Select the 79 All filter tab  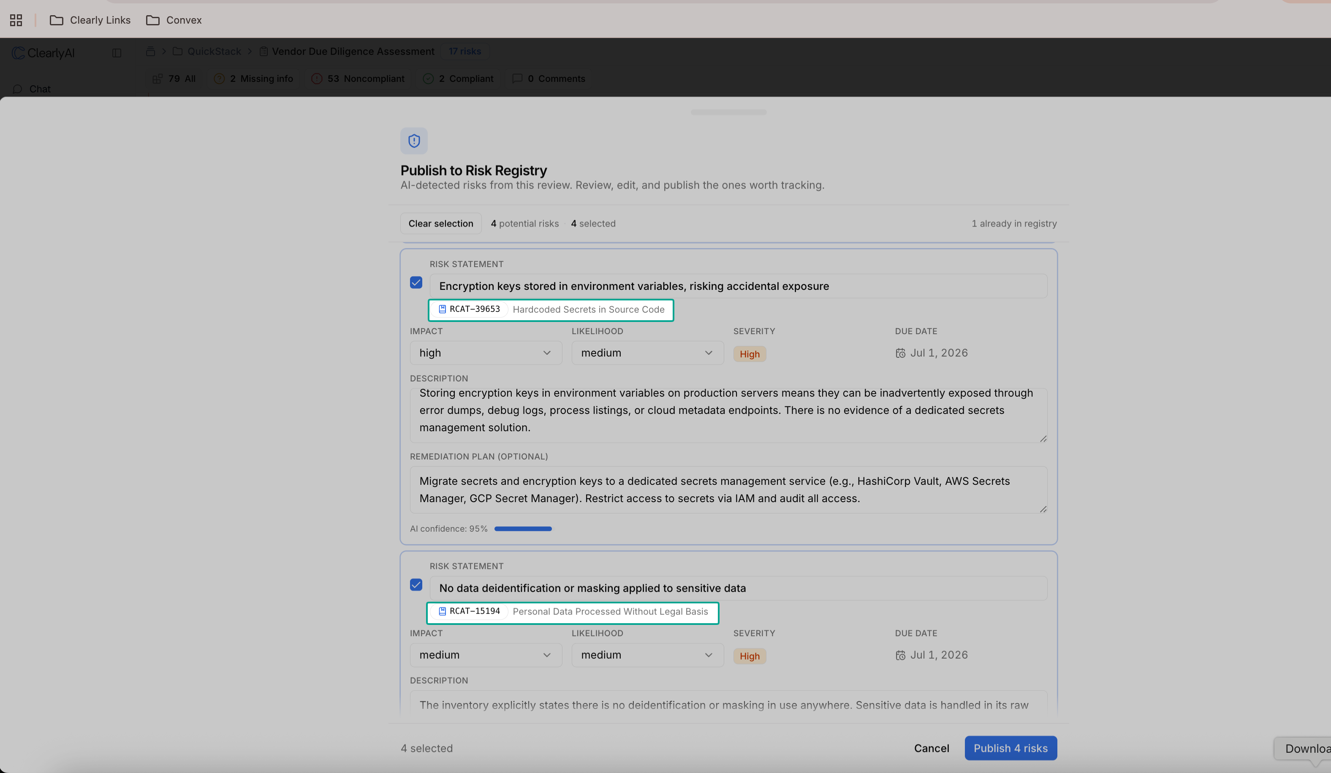[174, 78]
